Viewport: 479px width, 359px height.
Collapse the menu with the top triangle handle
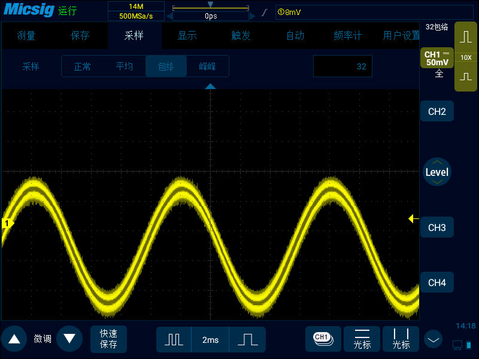[210, 87]
